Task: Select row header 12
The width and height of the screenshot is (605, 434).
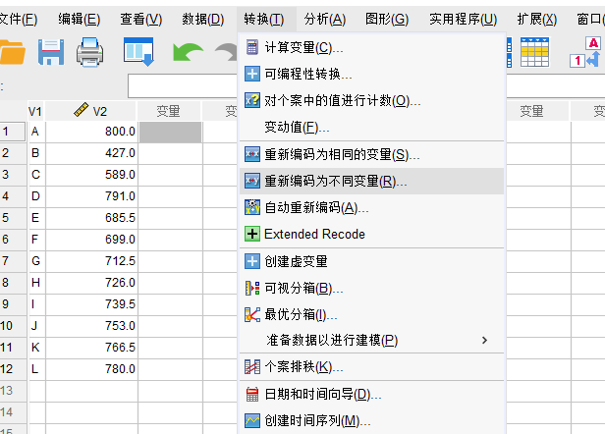Action: 13,369
